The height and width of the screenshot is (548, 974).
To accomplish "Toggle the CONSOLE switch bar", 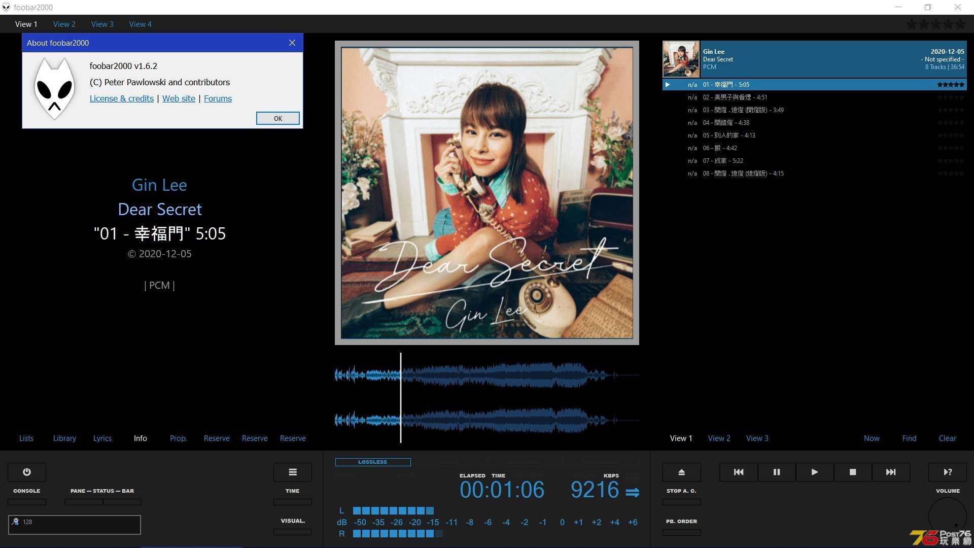I will [27, 502].
